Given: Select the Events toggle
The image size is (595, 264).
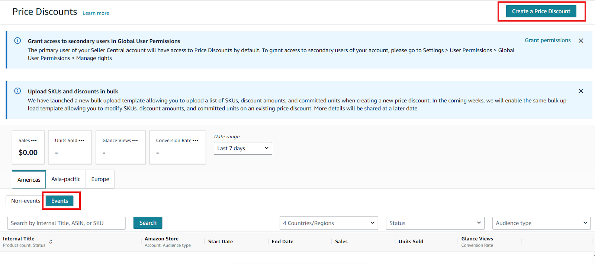Looking at the screenshot, I should 59,201.
